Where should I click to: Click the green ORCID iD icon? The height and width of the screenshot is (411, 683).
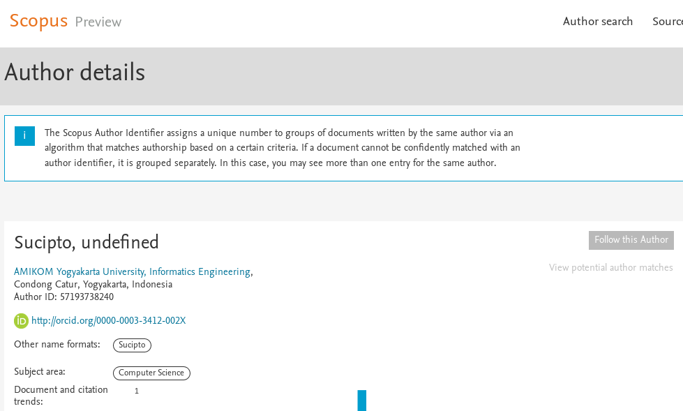20,321
